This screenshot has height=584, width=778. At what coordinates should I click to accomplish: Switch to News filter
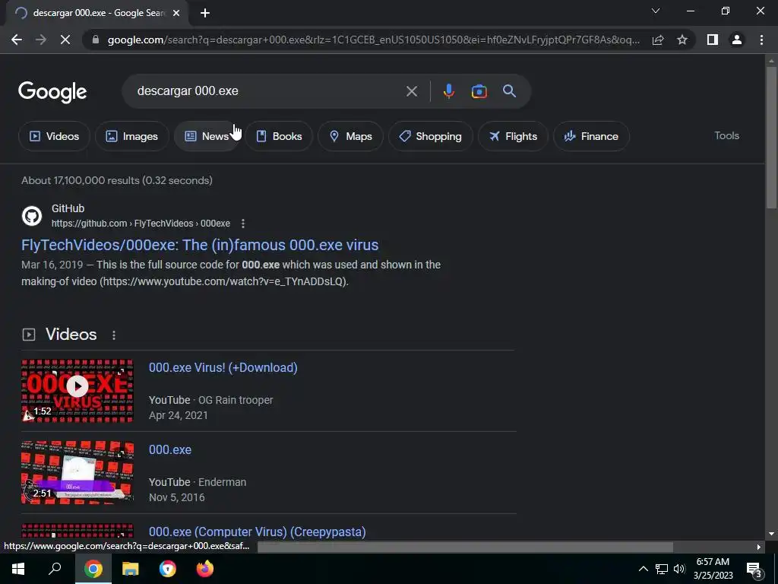coord(207,136)
